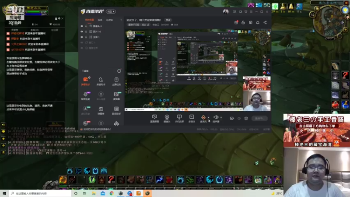350x197 pixels.
Task: Switch to the third scene tab
Action: (x=109, y=20)
